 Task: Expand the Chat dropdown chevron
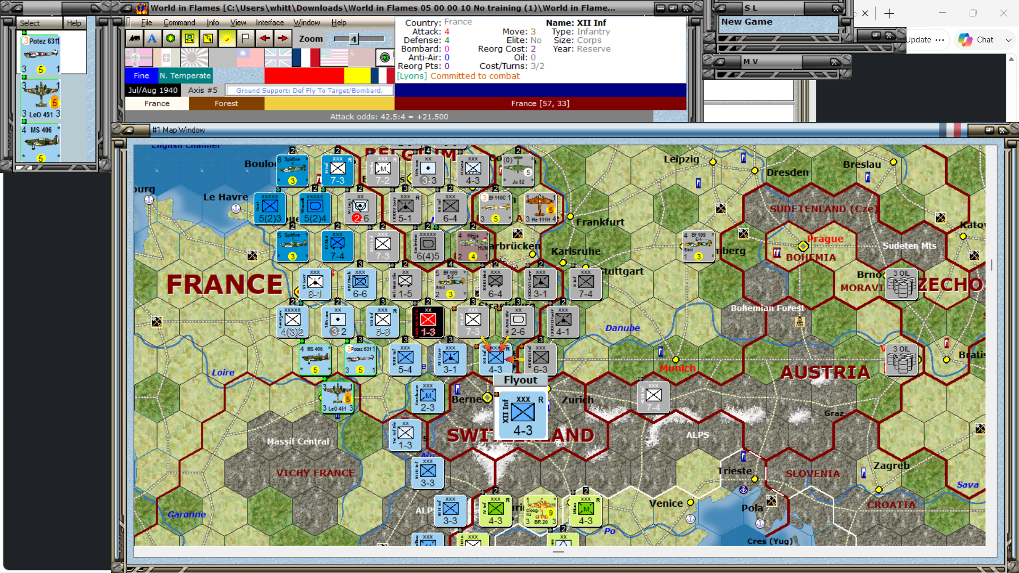(x=1008, y=40)
